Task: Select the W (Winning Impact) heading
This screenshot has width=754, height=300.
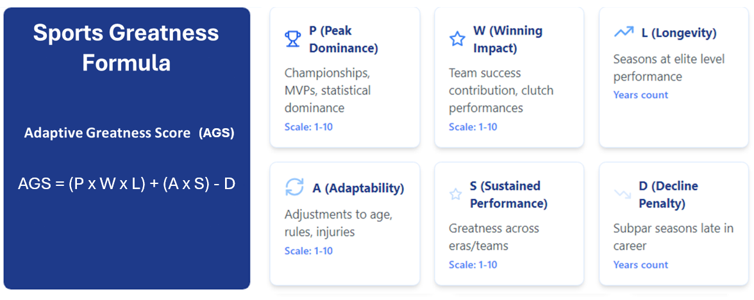Action: (508, 40)
